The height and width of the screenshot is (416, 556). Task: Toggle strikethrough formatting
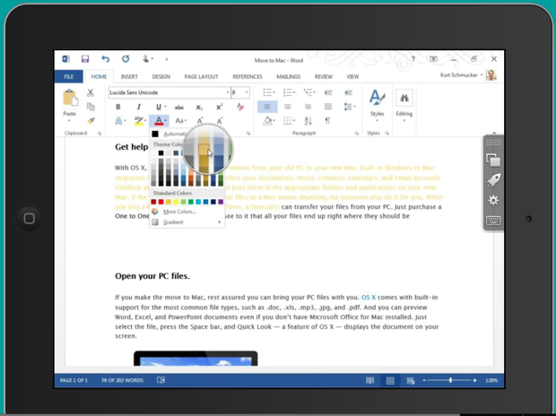[179, 107]
